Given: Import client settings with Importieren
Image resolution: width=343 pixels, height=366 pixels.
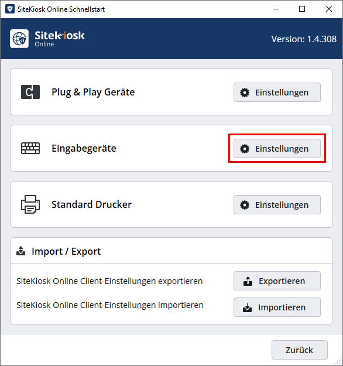Looking at the screenshot, I should (277, 307).
